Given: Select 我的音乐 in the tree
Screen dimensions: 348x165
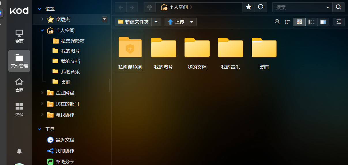Looking at the screenshot, I should click(x=70, y=72).
